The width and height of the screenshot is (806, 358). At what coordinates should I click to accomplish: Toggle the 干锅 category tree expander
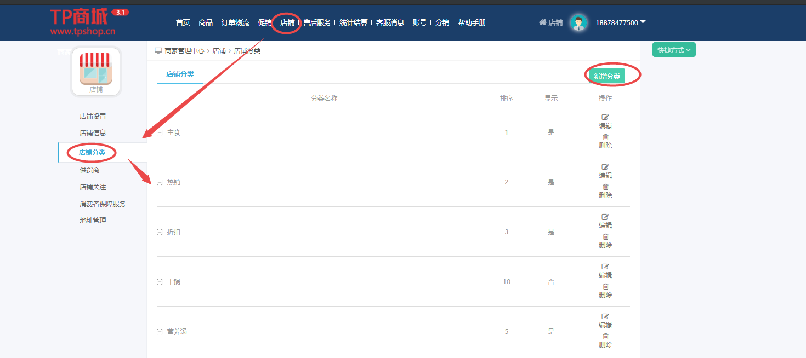160,282
